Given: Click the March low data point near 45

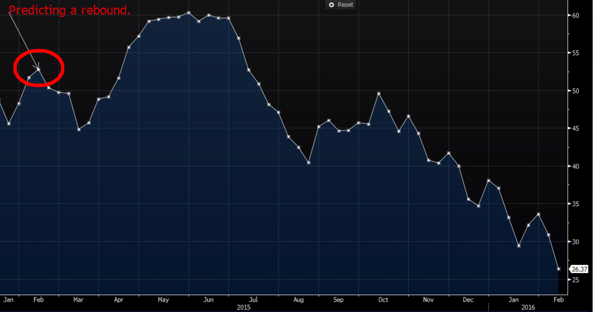Looking at the screenshot, I should coord(79,129).
